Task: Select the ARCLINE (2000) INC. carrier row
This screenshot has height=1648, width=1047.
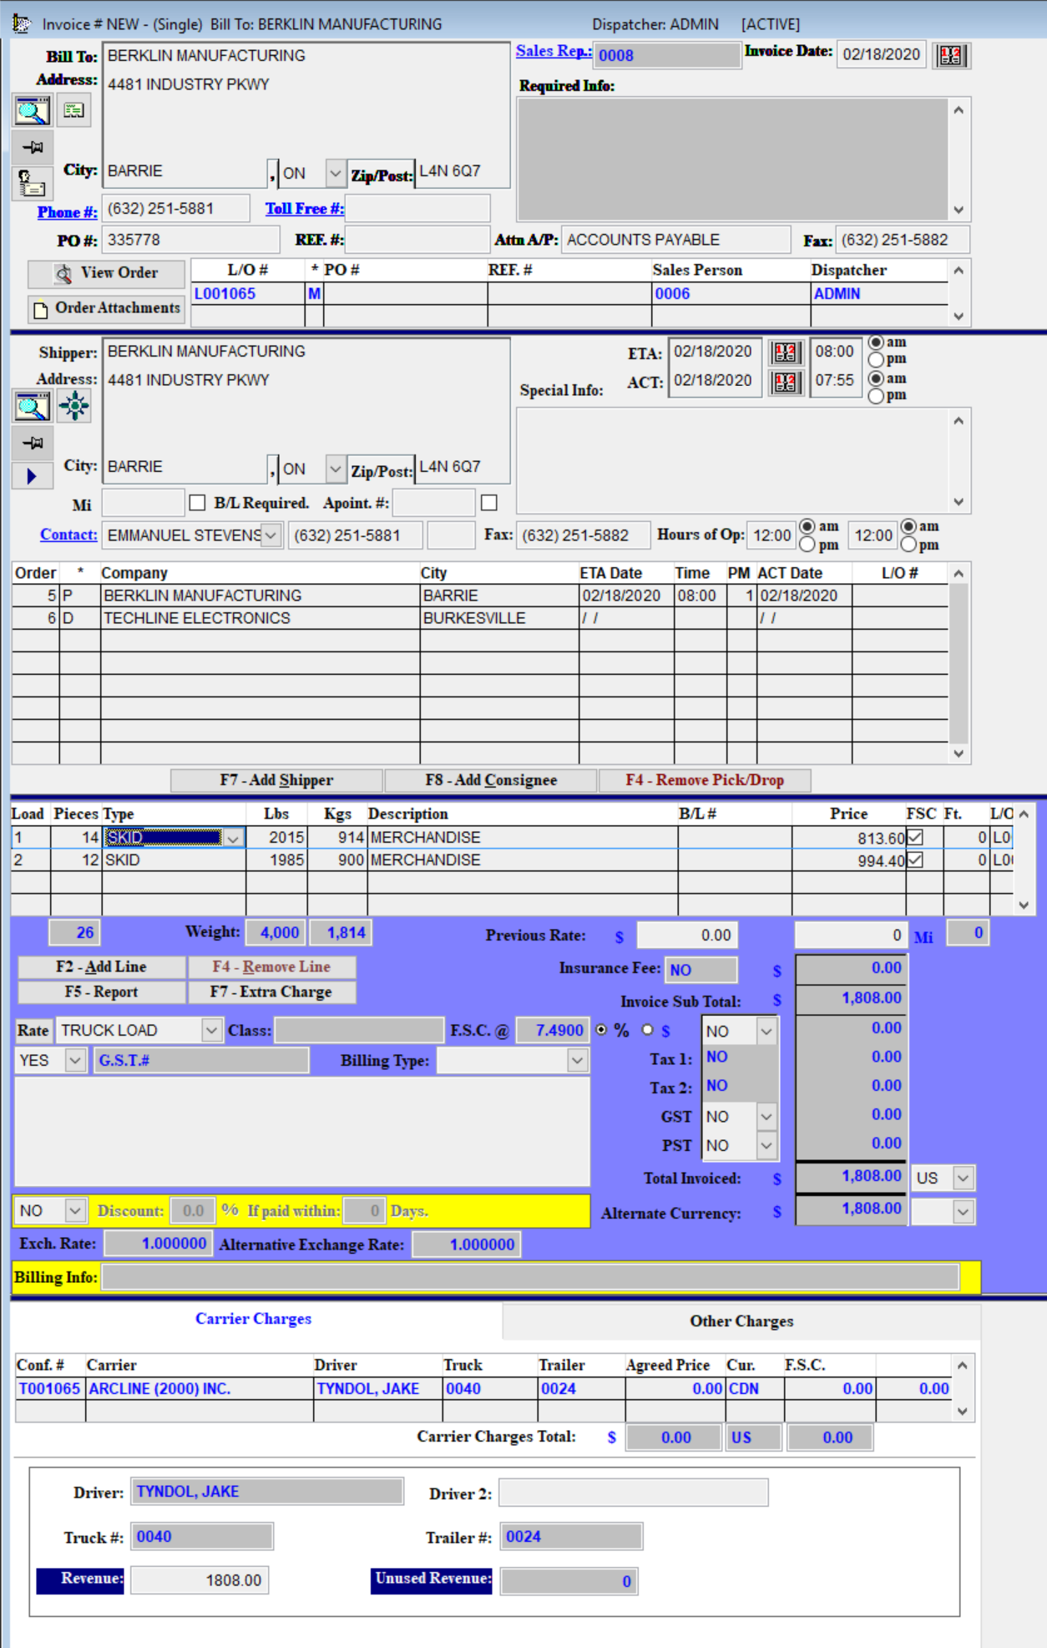Action: pyautogui.click(x=483, y=1389)
